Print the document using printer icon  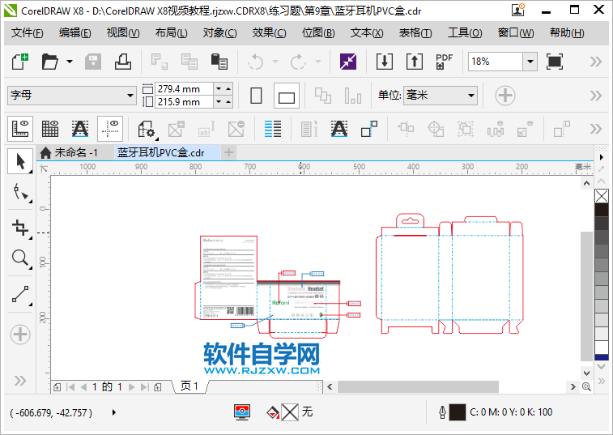click(123, 62)
